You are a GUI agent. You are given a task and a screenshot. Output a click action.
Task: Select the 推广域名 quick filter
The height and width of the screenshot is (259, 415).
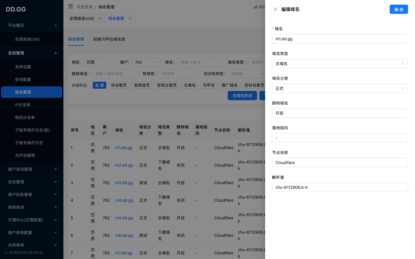(x=230, y=85)
